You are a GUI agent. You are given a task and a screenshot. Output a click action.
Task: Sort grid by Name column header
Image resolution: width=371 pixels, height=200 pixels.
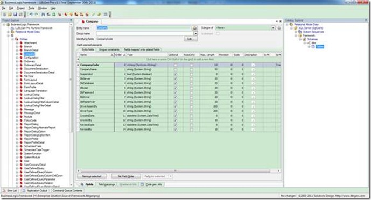(96, 55)
